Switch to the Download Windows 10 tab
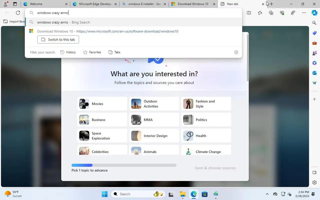Image resolution: width=320 pixels, height=200 pixels. (x=193, y=4)
